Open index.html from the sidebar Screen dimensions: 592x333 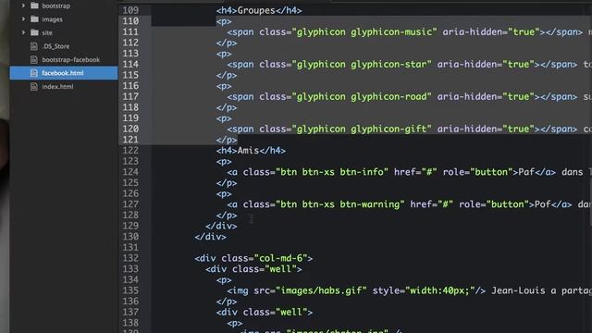(x=57, y=86)
